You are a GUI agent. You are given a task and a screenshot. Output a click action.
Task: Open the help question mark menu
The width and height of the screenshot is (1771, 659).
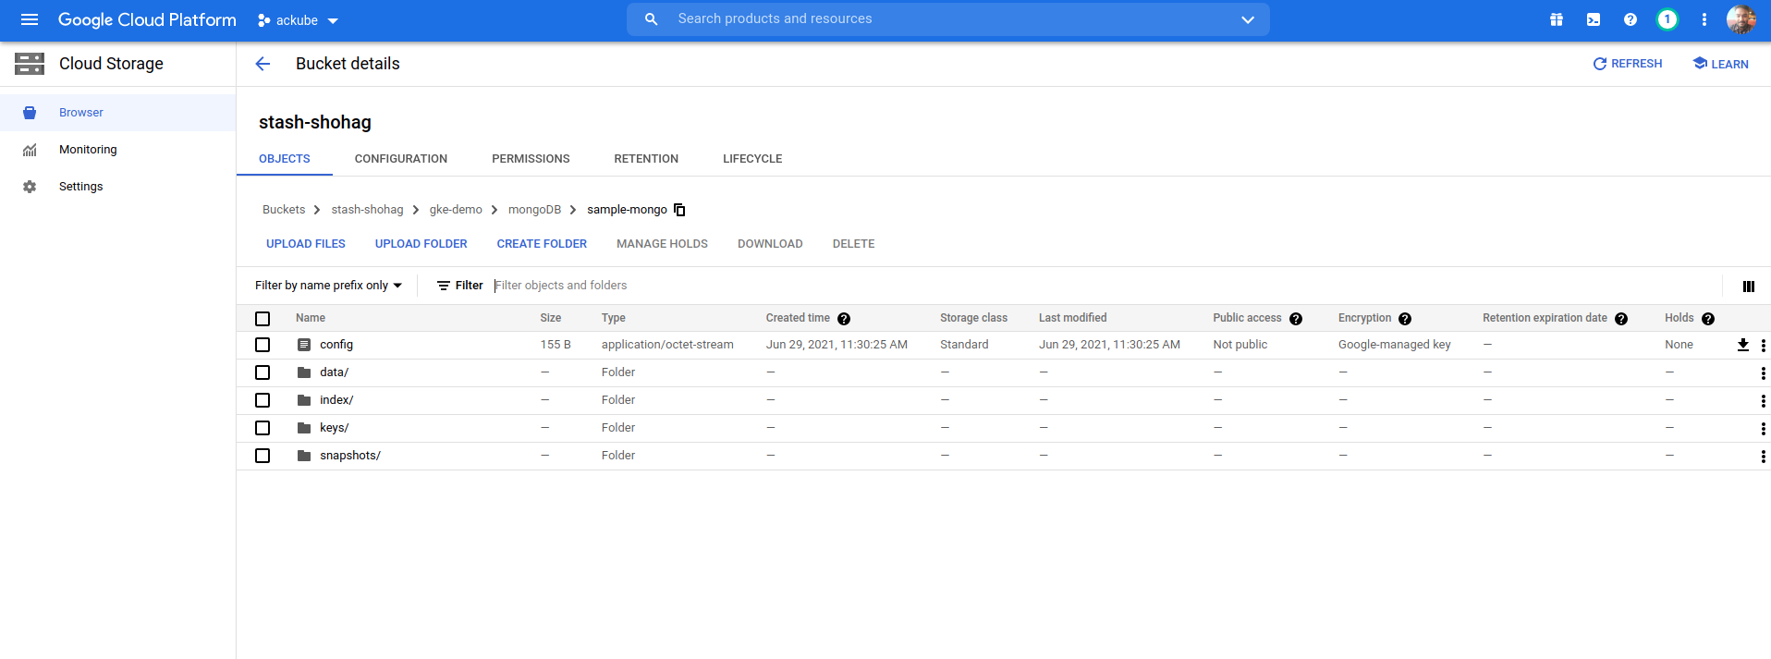coord(1631,19)
